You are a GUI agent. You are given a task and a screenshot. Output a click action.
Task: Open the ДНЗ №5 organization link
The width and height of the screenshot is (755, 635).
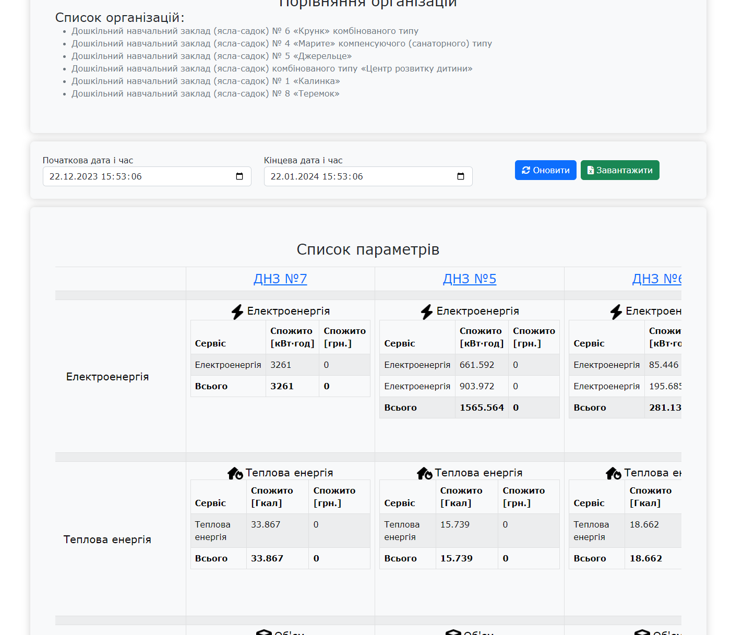470,279
